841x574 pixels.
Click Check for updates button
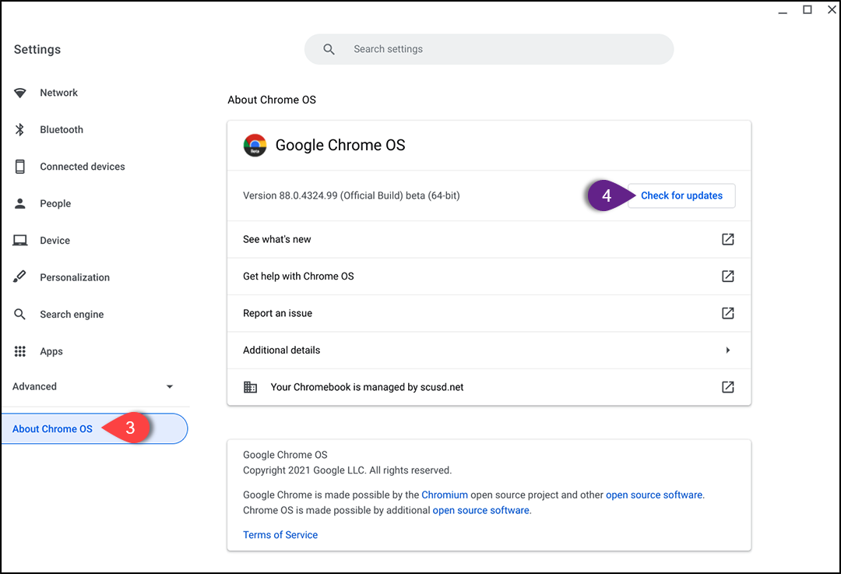point(681,195)
